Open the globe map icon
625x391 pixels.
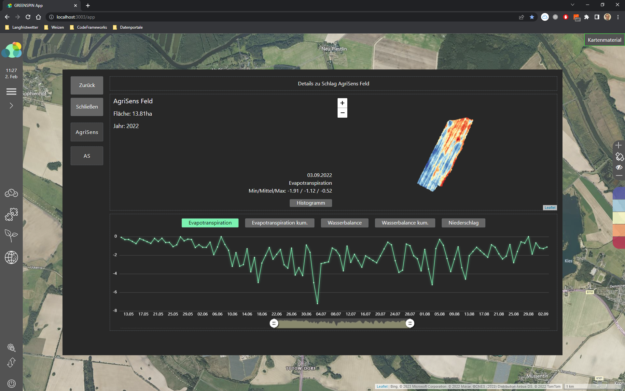pos(11,257)
